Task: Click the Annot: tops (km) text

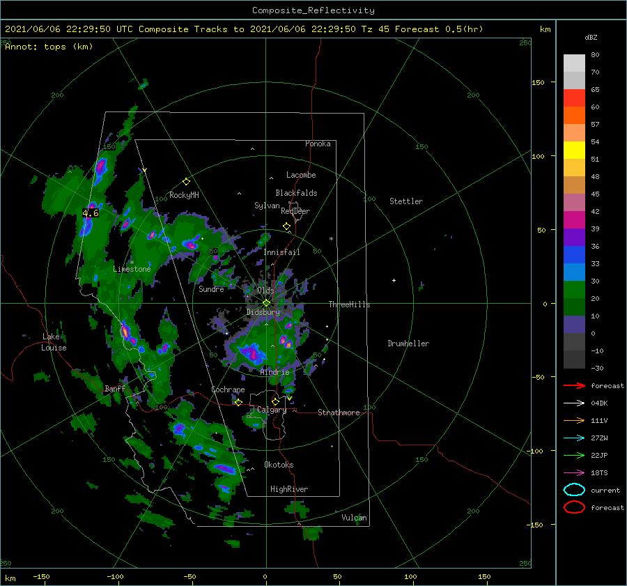Action: (x=49, y=47)
